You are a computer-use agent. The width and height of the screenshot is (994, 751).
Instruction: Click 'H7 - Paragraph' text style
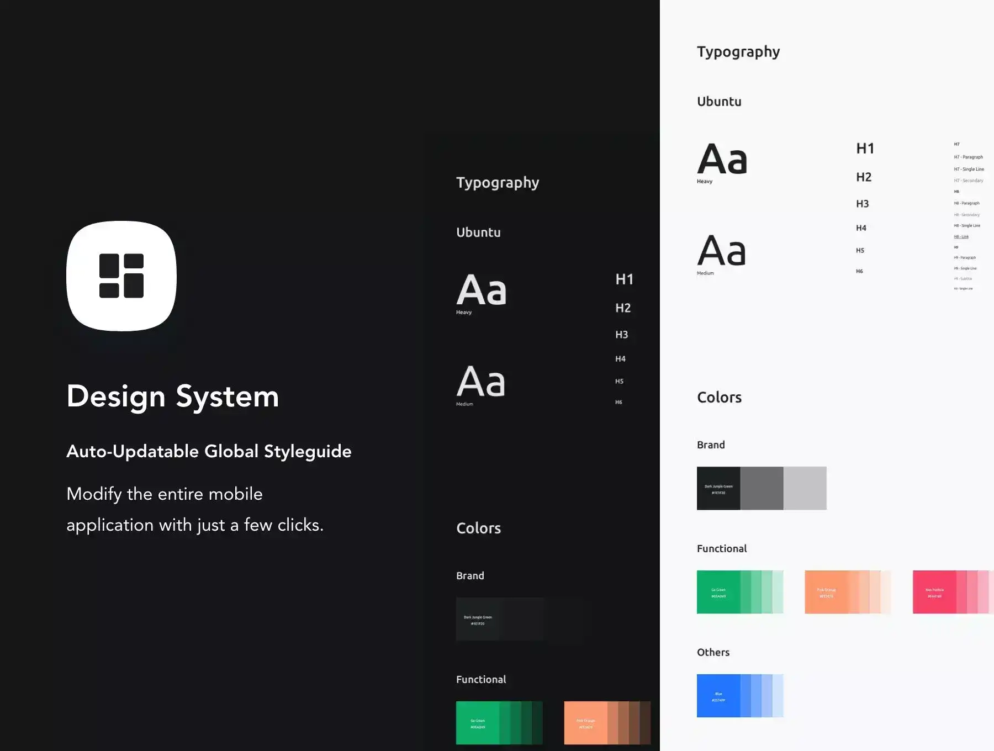point(968,157)
